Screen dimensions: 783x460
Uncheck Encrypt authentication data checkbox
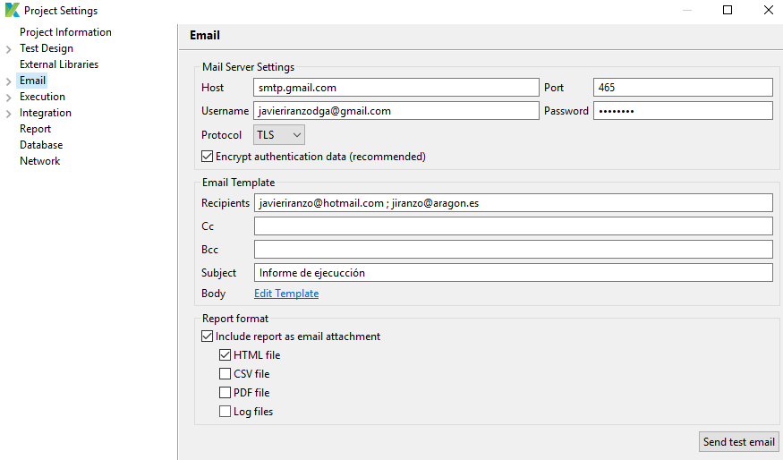[209, 157]
